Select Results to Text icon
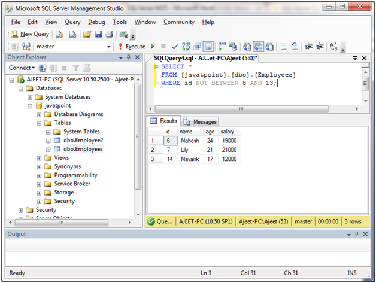 [x=247, y=47]
